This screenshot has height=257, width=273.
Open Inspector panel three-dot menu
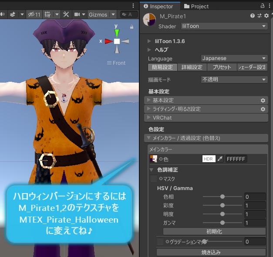270,6
